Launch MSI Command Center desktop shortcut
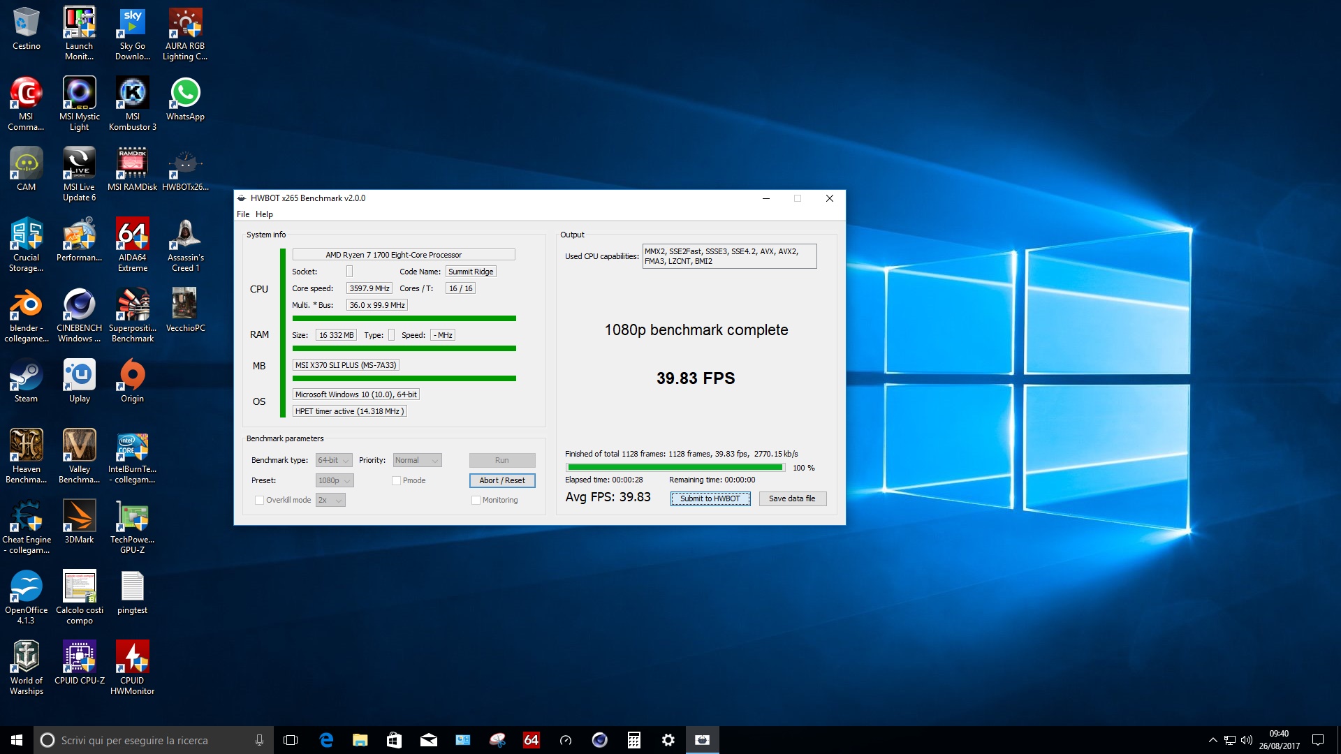 26,103
